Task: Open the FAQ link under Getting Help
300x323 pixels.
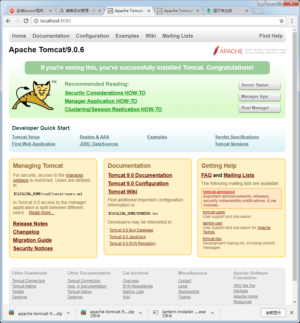Action: pos(206,175)
